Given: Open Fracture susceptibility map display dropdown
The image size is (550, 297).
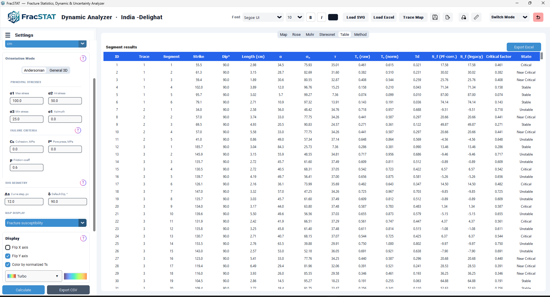Looking at the screenshot, I should (x=46, y=223).
